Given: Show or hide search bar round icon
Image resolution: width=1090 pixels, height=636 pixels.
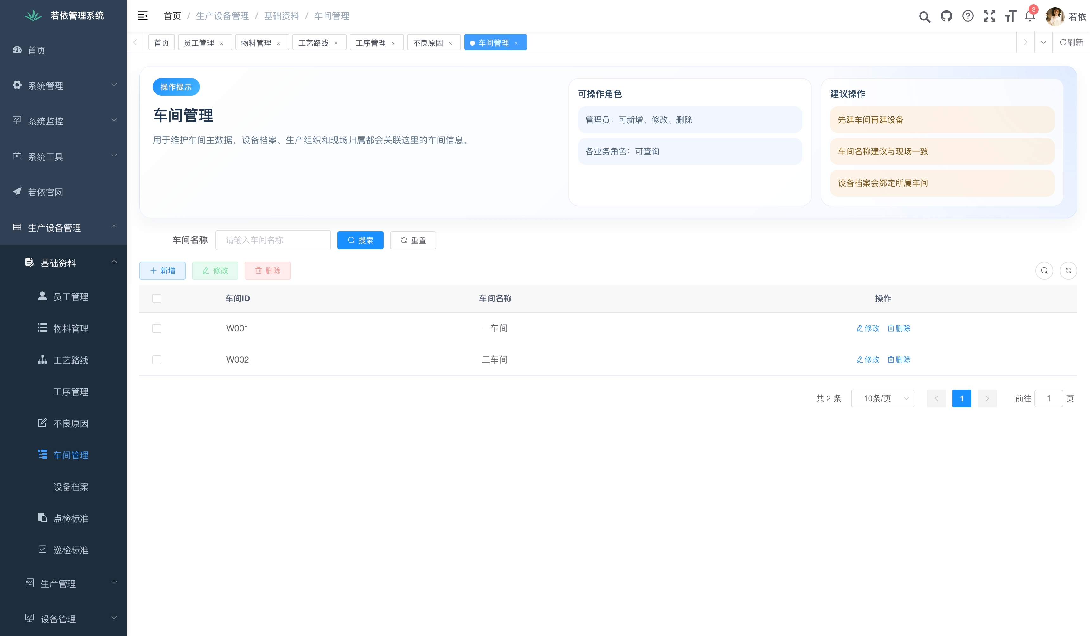Looking at the screenshot, I should pyautogui.click(x=1044, y=271).
